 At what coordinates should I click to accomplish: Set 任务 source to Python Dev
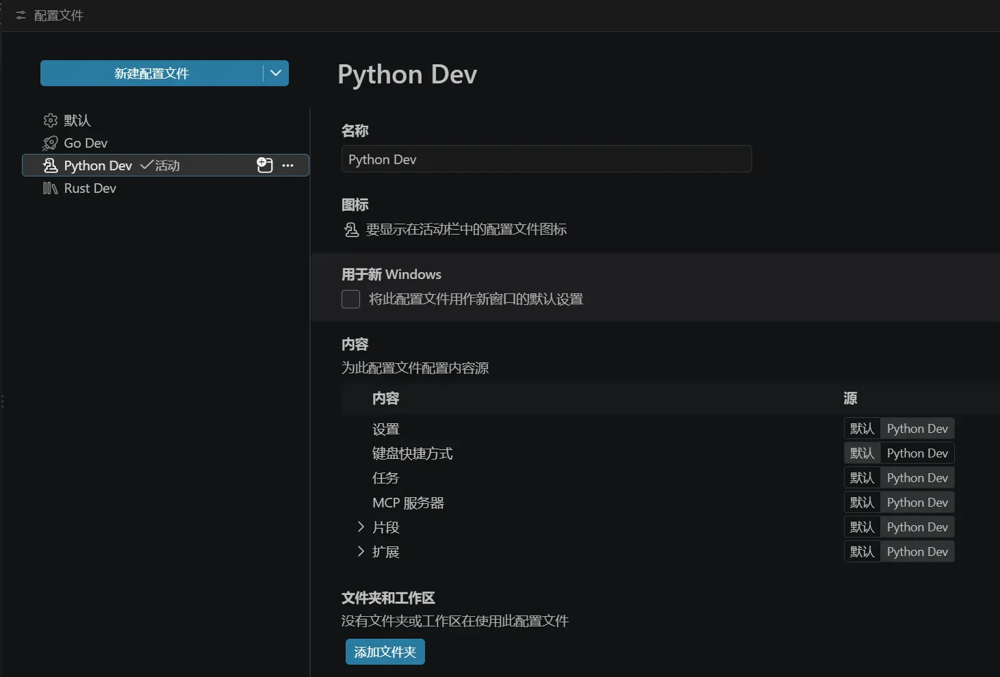pos(917,478)
